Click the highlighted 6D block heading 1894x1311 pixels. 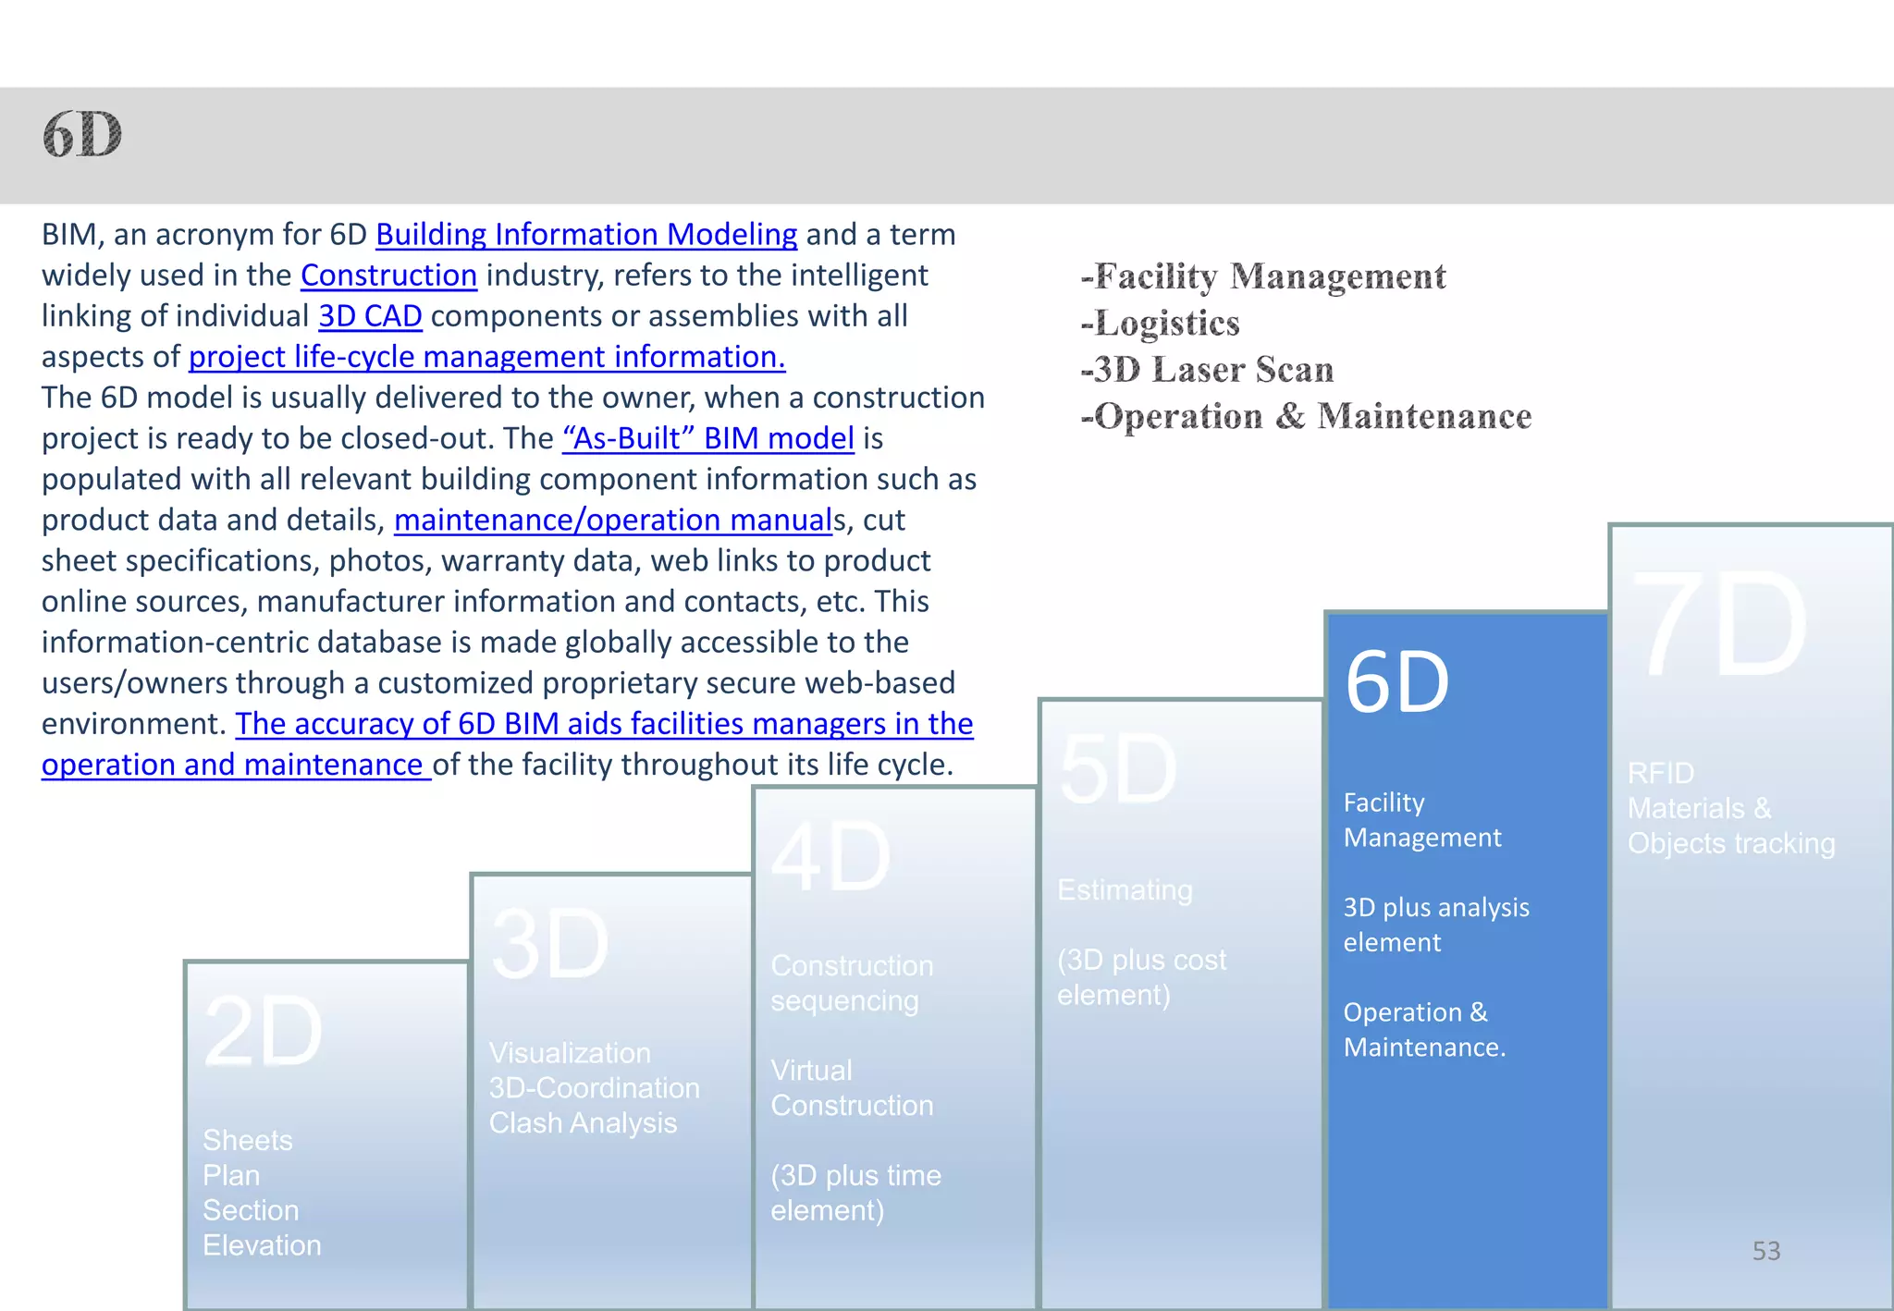[1397, 682]
